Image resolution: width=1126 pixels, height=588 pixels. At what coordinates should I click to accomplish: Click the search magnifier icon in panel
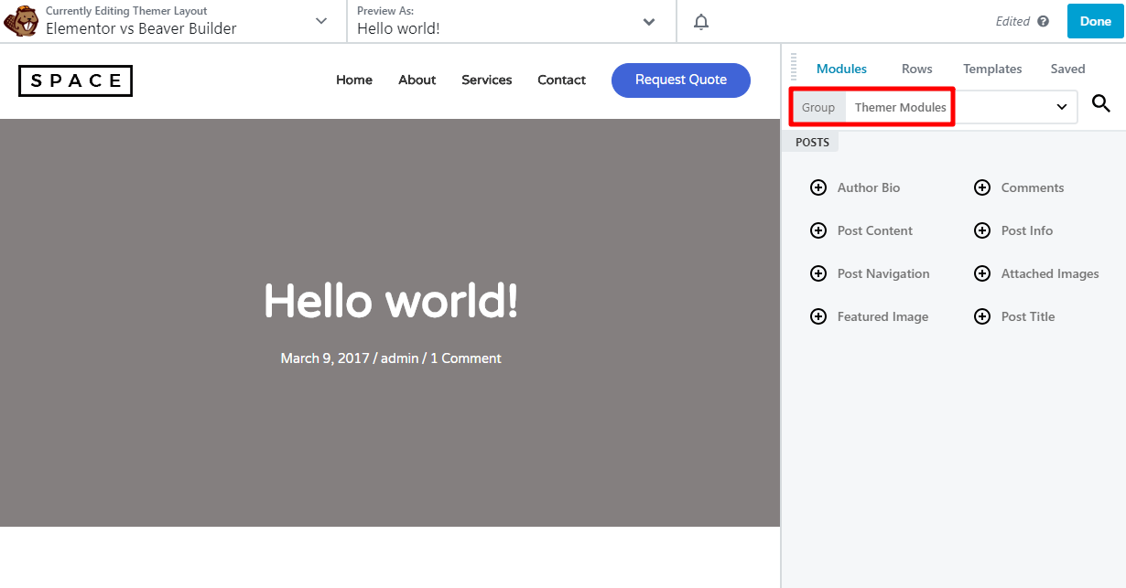1101,104
